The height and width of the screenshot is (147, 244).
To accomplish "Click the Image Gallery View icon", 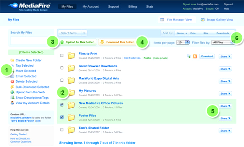I will (x=203, y=20).
